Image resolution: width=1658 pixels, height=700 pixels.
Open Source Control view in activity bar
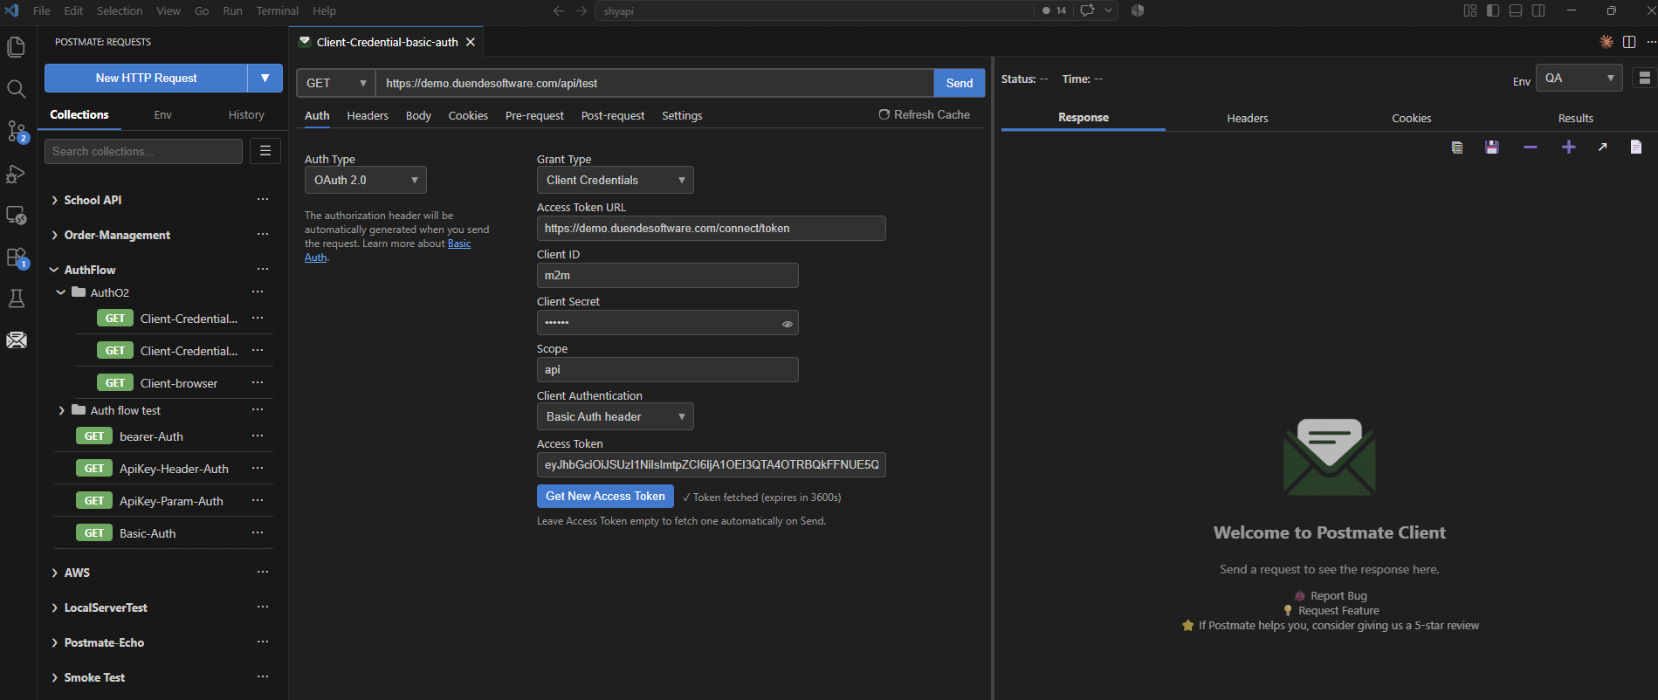pyautogui.click(x=16, y=131)
